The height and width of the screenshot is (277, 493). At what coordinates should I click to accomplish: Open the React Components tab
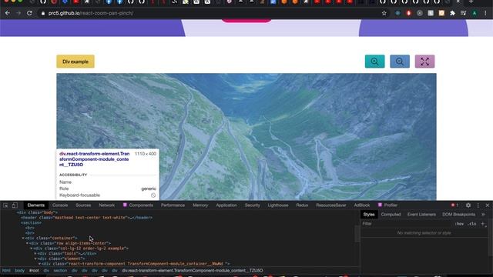click(x=138, y=205)
